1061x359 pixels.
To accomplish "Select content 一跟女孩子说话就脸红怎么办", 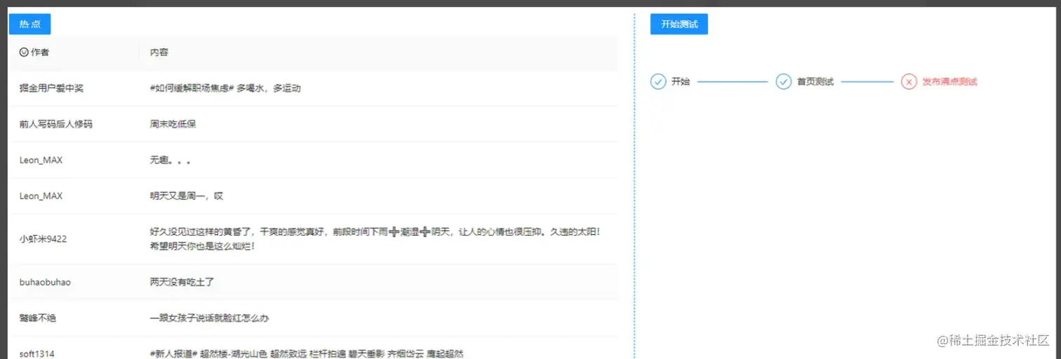I will (x=209, y=318).
